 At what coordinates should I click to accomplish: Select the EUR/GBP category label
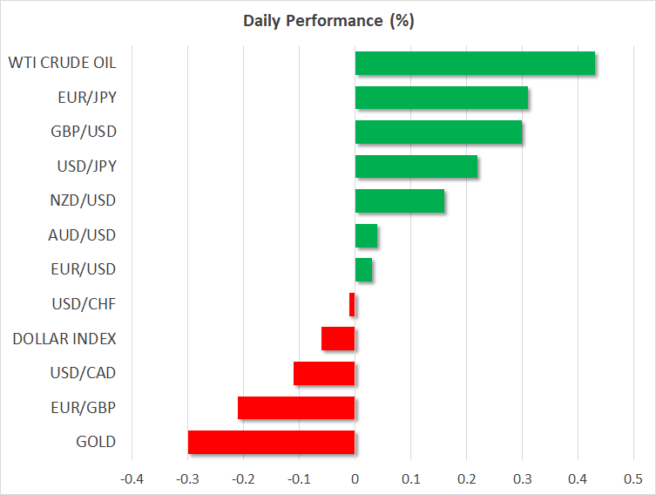point(85,407)
